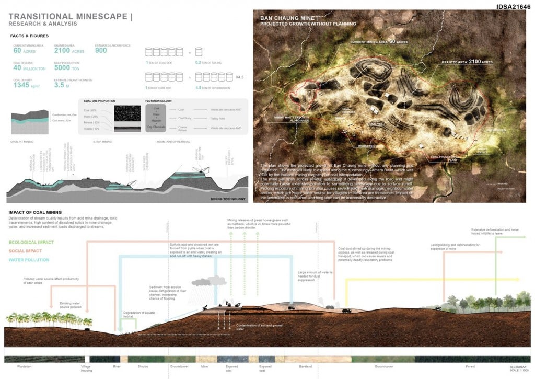Click the Mining Technology caption label
The width and height of the screenshot is (535, 379).
[228, 199]
